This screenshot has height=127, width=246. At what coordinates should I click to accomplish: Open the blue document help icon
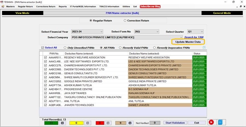point(220,122)
